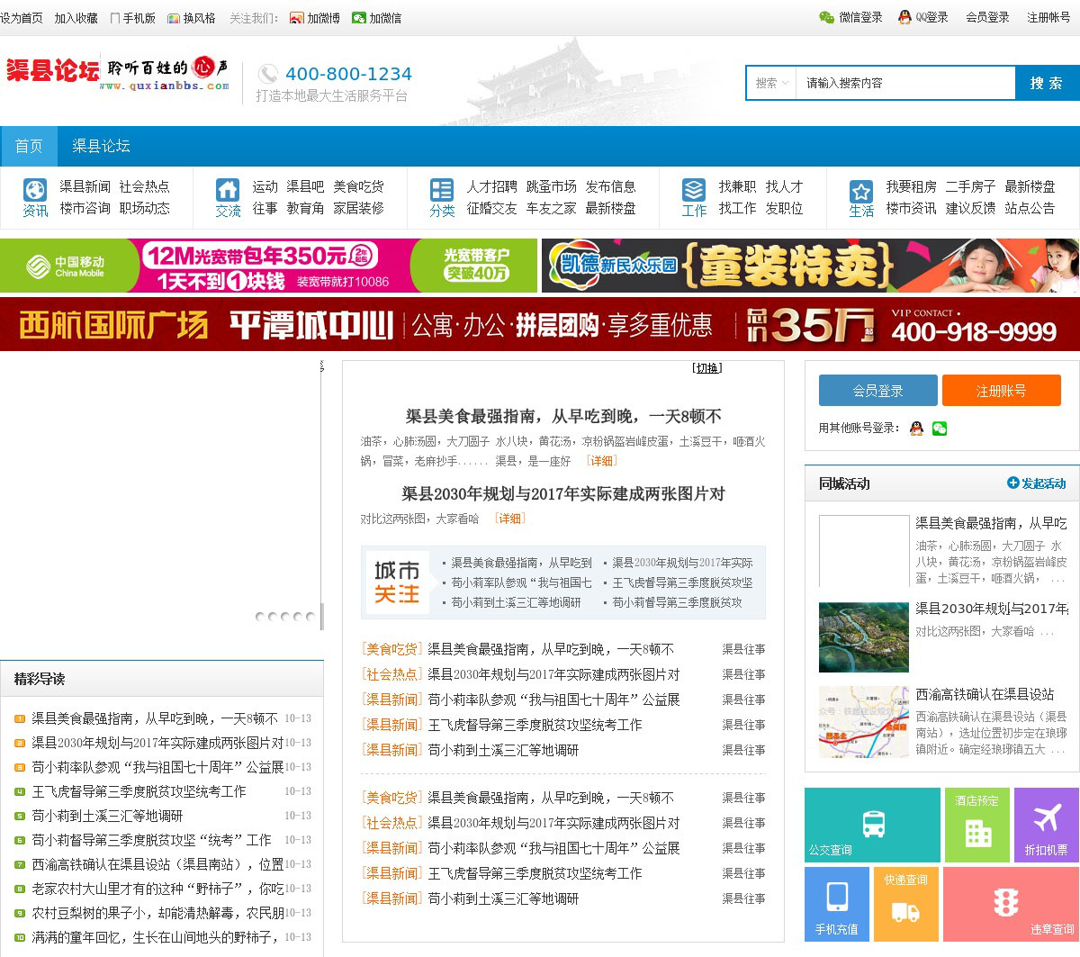
Task: Switch to the 渠县论坛 nav tab
Action: click(x=101, y=146)
